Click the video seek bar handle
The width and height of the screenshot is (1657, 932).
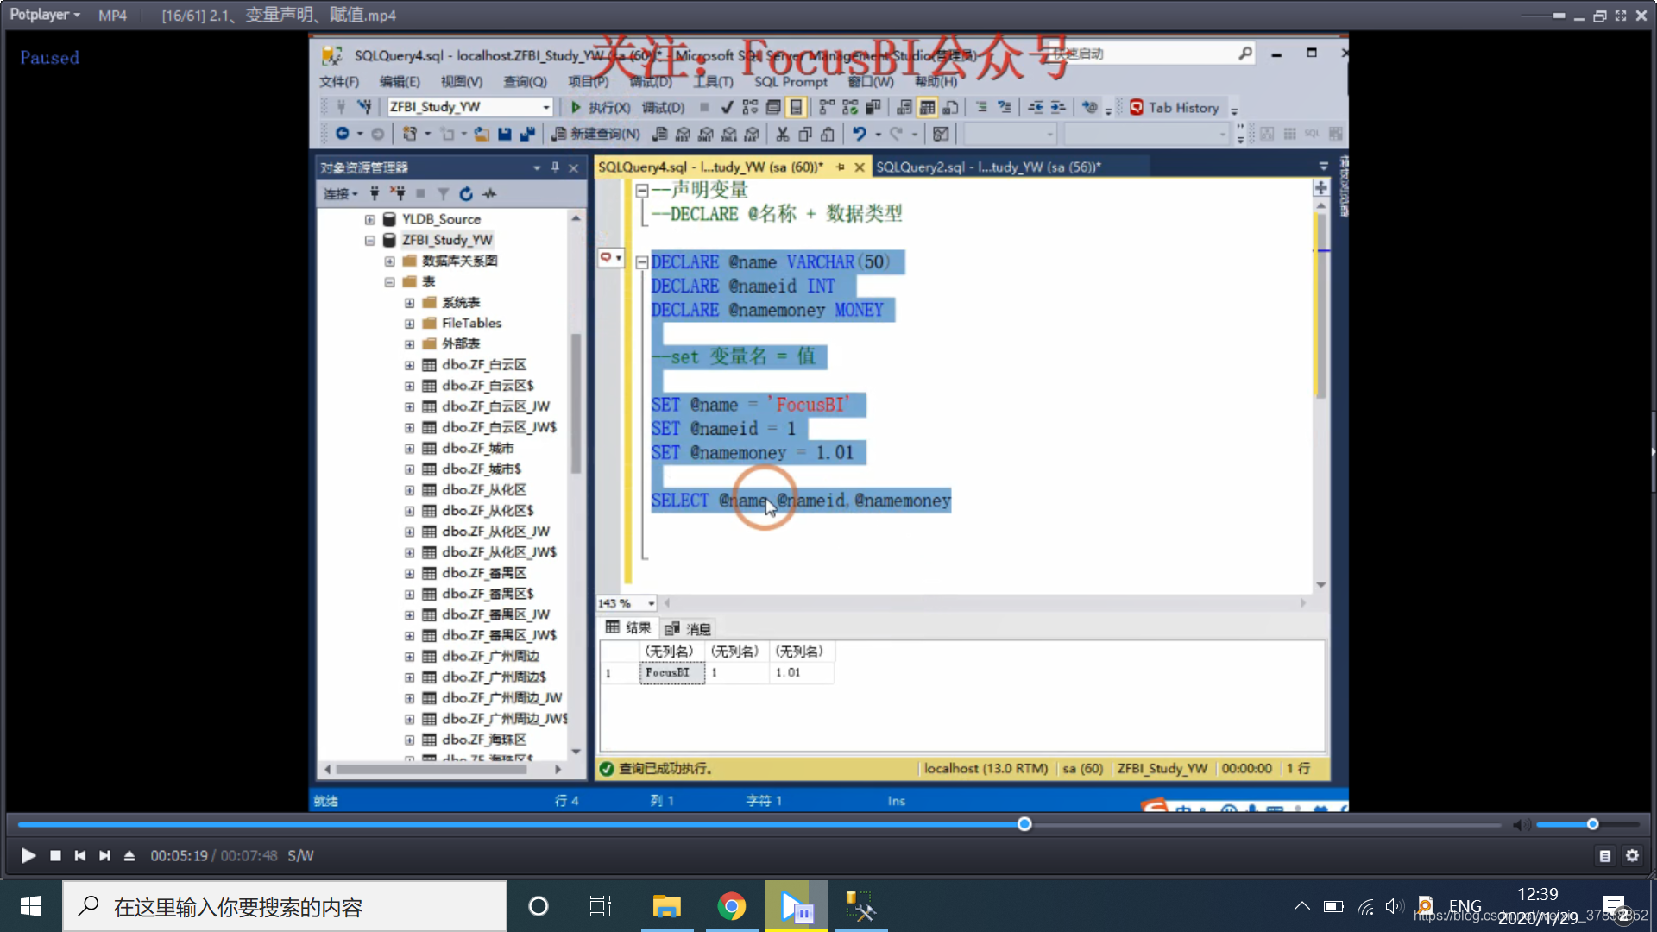(1024, 824)
